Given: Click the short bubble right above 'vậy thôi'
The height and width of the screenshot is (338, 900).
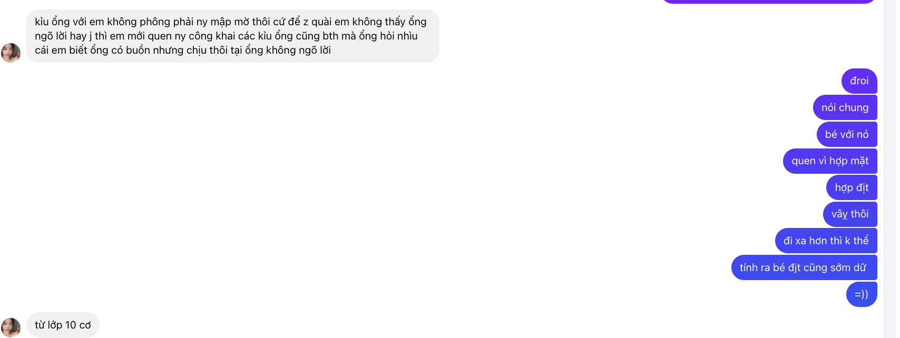Looking at the screenshot, I should pos(852,187).
